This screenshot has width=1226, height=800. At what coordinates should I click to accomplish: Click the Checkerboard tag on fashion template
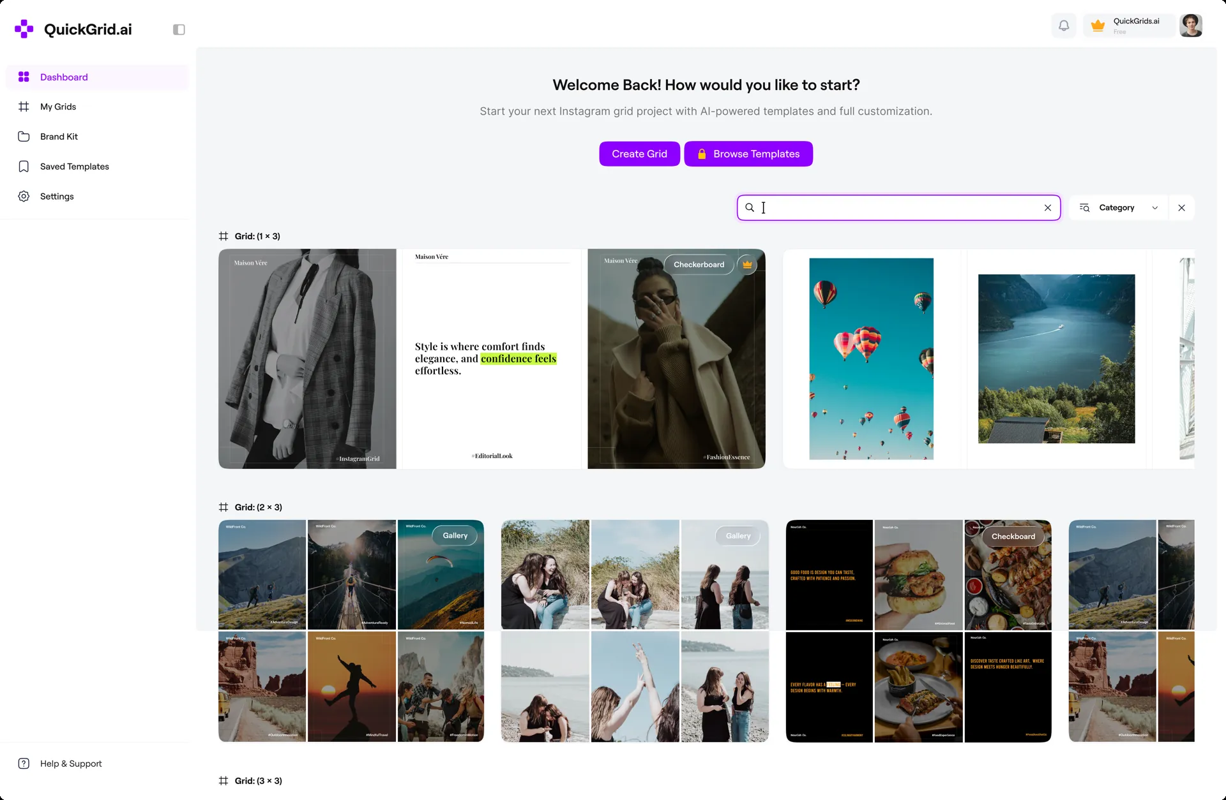tap(699, 265)
